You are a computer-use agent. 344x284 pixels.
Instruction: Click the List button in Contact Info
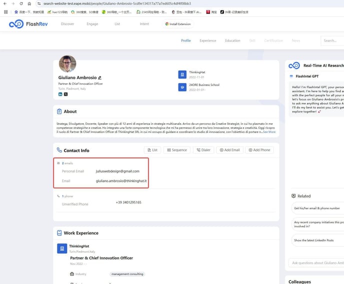[x=152, y=150]
